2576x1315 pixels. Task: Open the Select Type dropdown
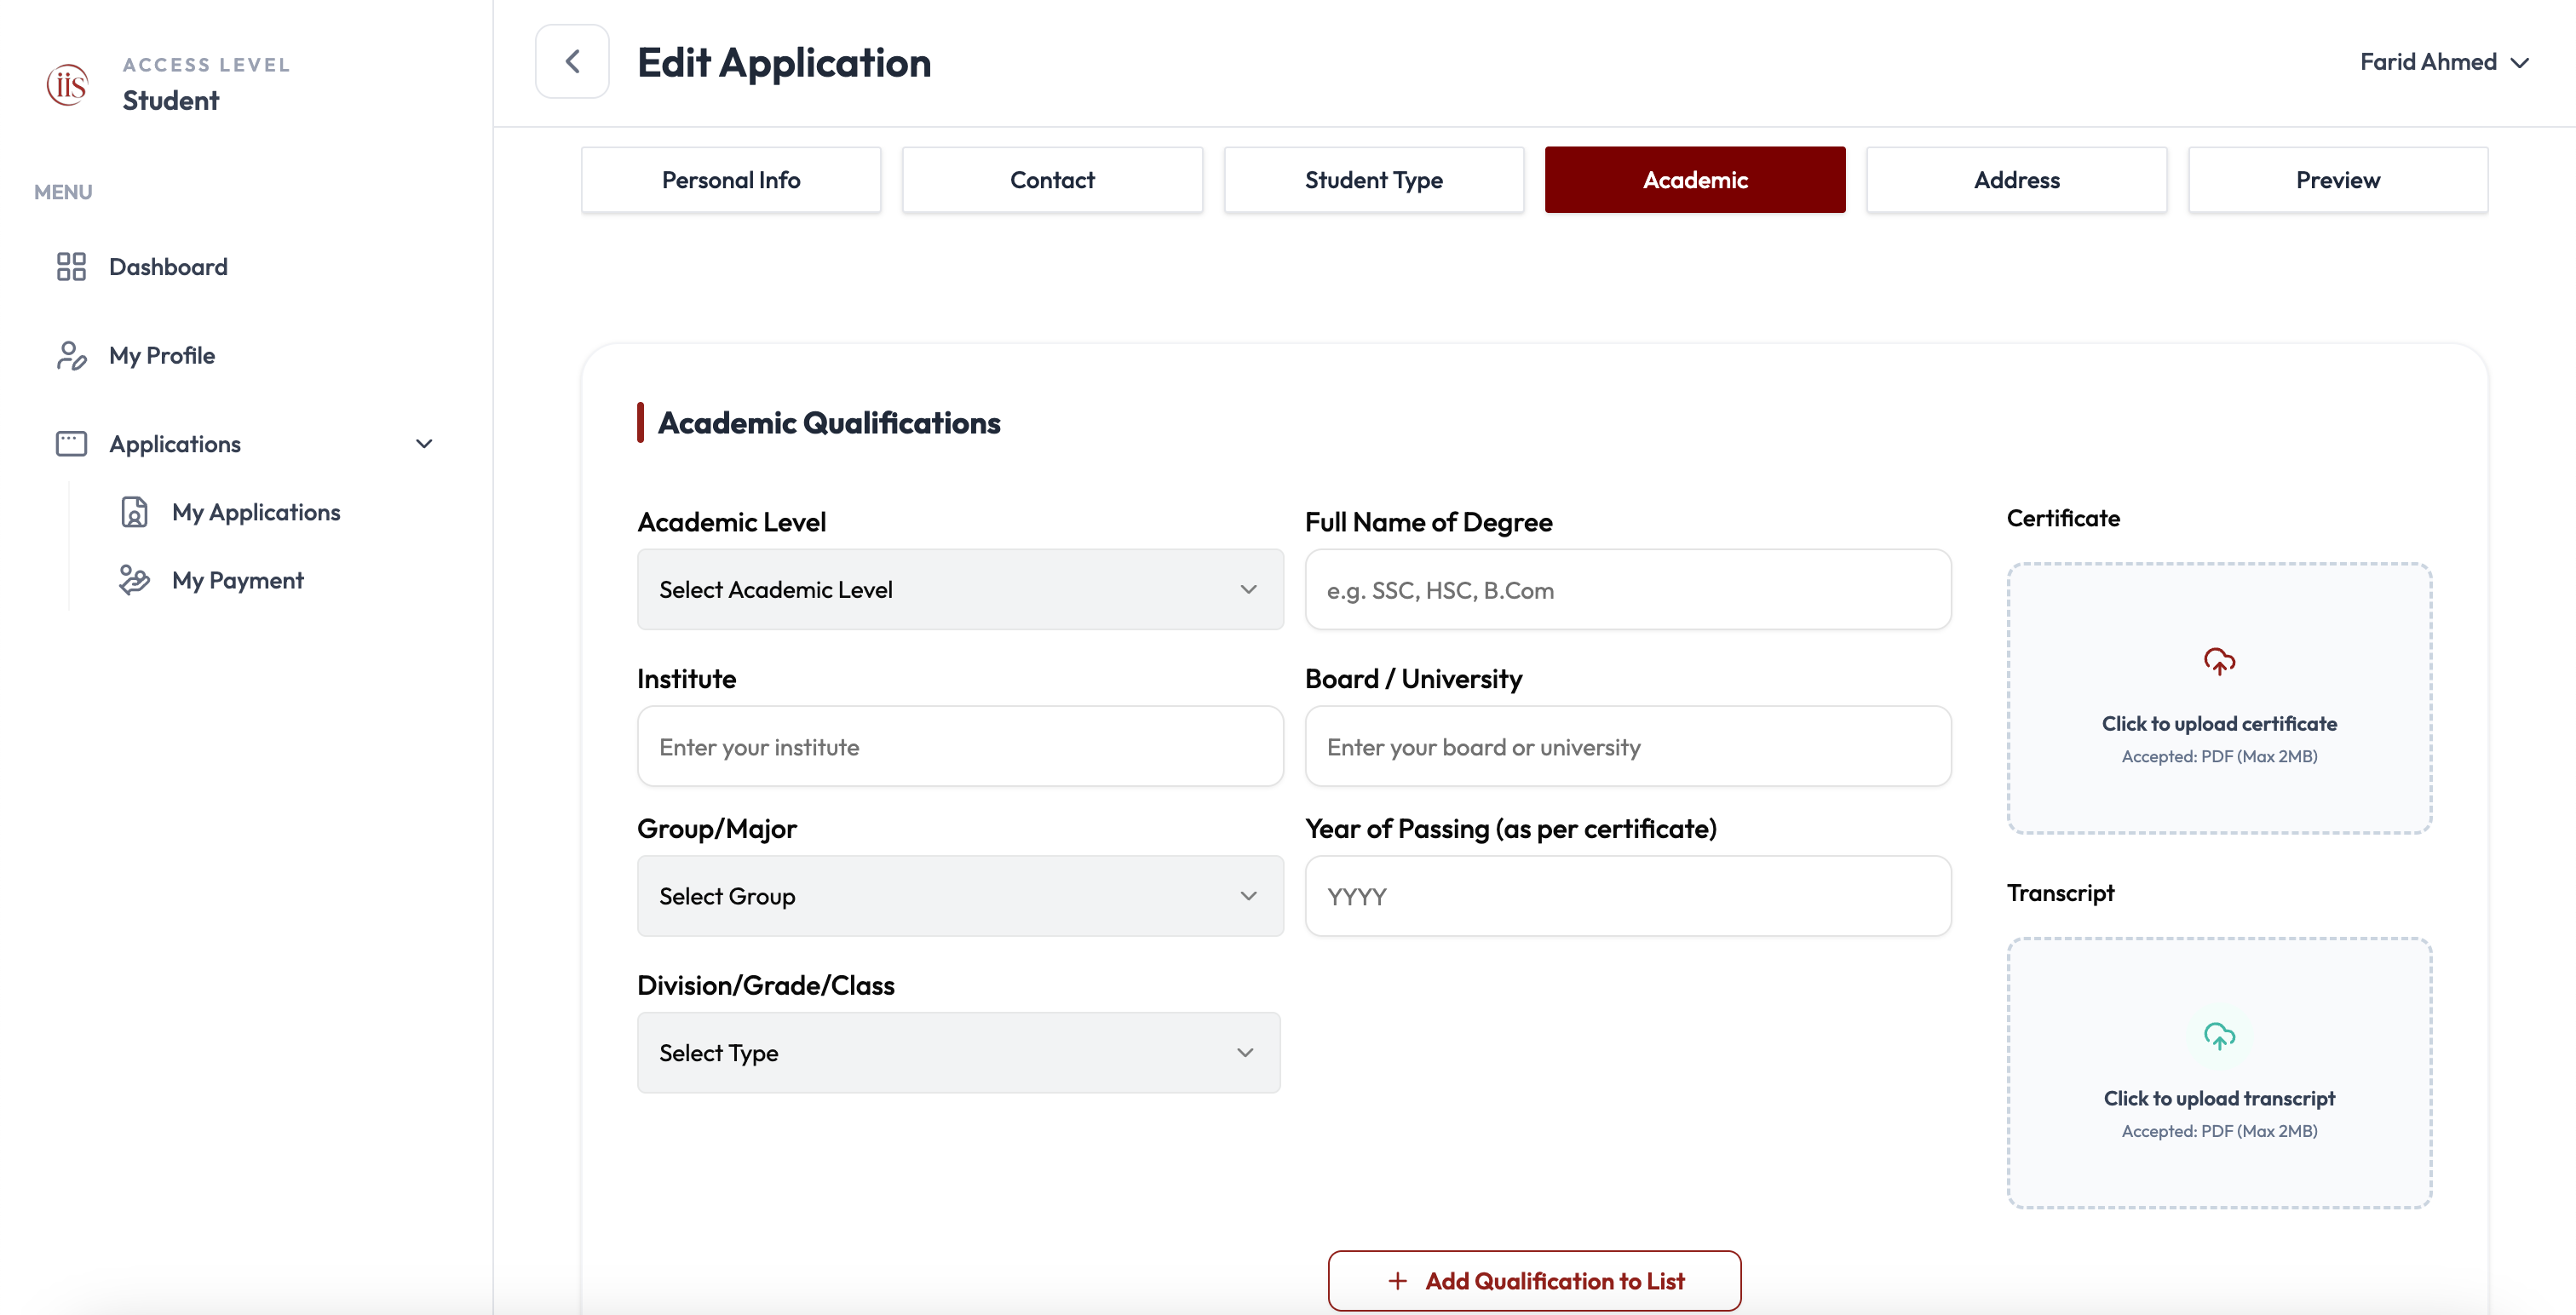(x=958, y=1052)
